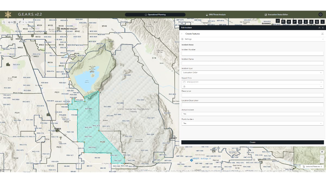The width and height of the screenshot is (326, 183).
Task: Change Public Incident selection
Action: (x=252, y=123)
